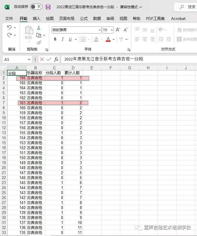This screenshot has width=197, height=236.
Task: Click the red Font Color A button
Action: [x=108, y=39]
